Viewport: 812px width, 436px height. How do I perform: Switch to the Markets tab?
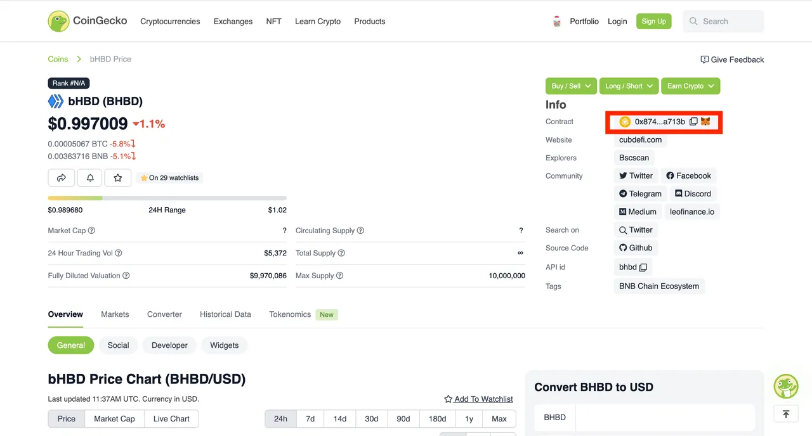tap(115, 314)
